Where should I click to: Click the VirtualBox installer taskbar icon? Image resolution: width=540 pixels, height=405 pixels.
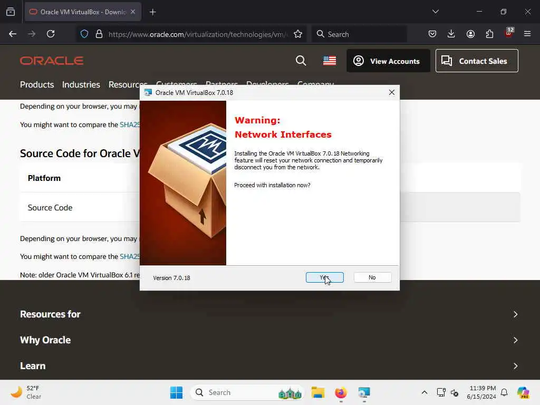364,392
